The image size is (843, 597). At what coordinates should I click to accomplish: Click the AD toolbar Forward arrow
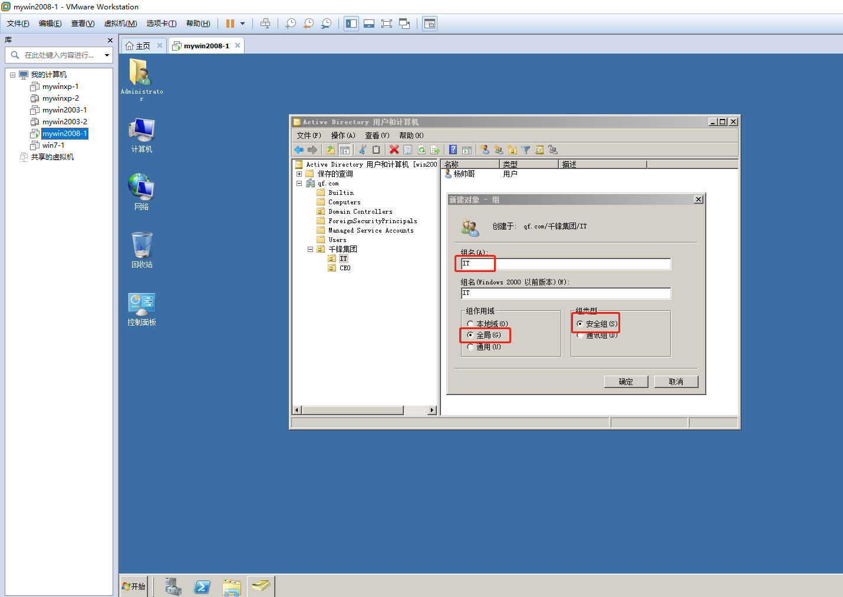(312, 150)
